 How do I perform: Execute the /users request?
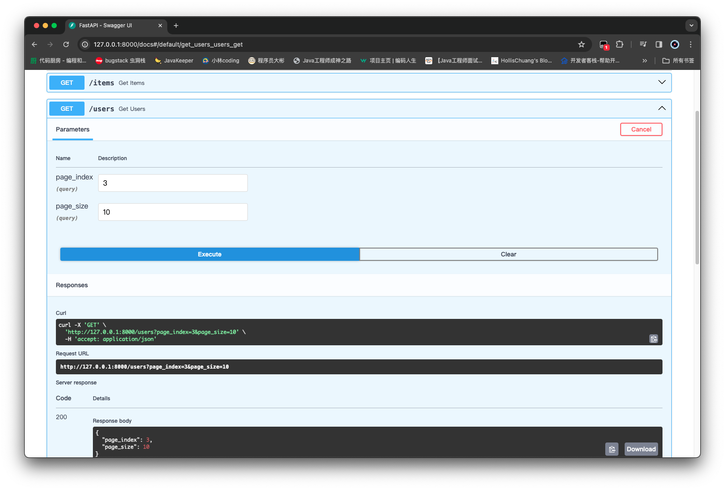point(210,254)
